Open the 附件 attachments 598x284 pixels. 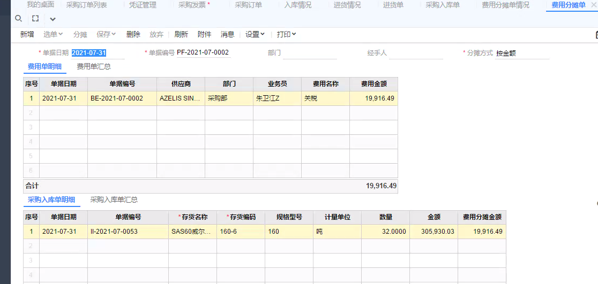coord(204,34)
